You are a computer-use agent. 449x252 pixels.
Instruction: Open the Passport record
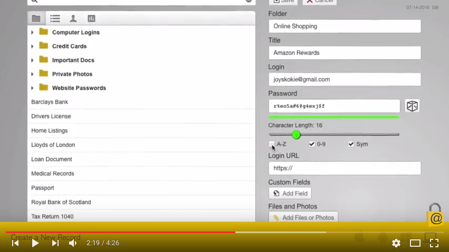coord(141,188)
